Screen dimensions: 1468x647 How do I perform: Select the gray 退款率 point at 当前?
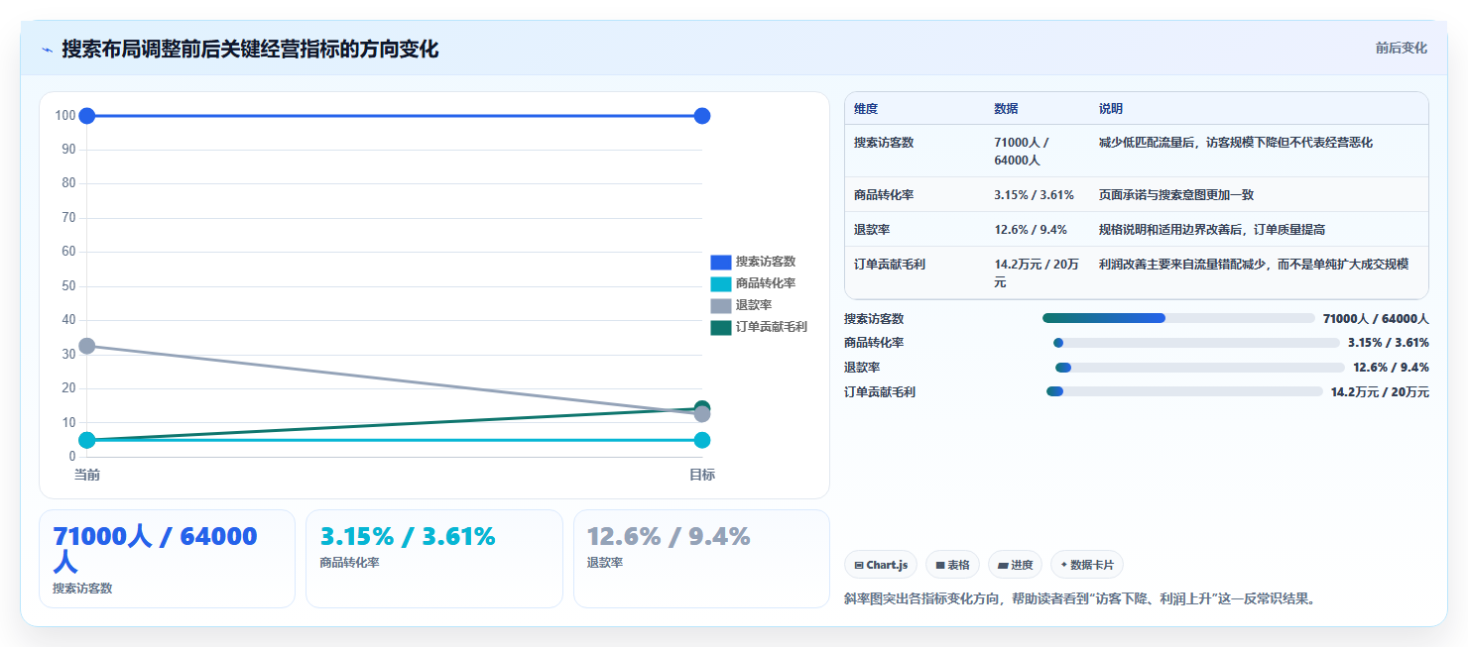pos(87,346)
